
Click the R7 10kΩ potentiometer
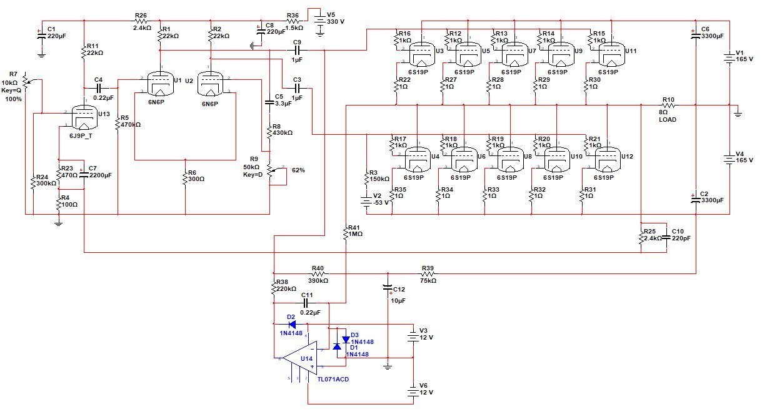(25, 81)
